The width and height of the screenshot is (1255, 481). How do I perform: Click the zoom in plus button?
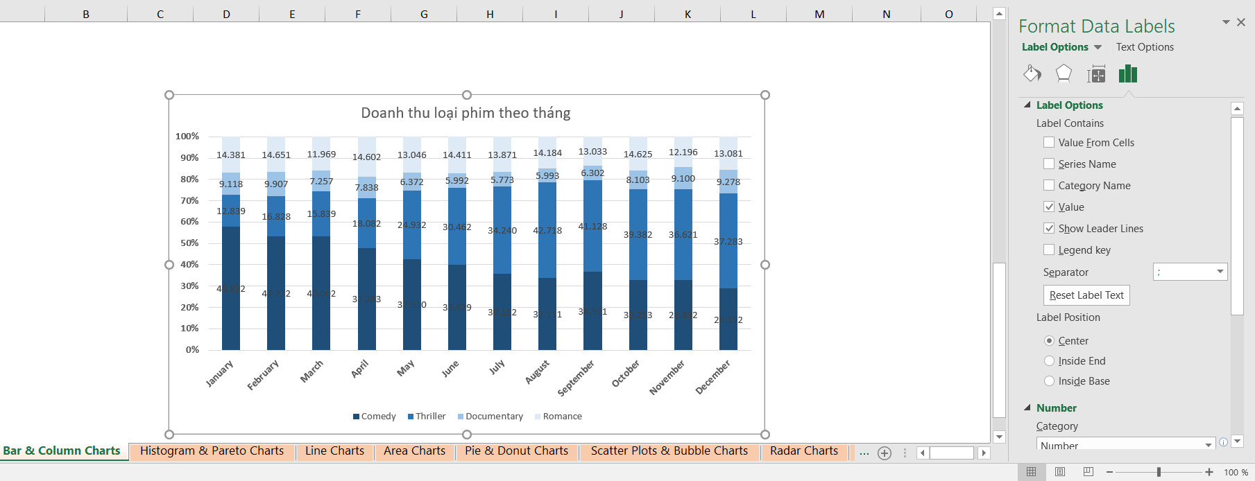1209,472
